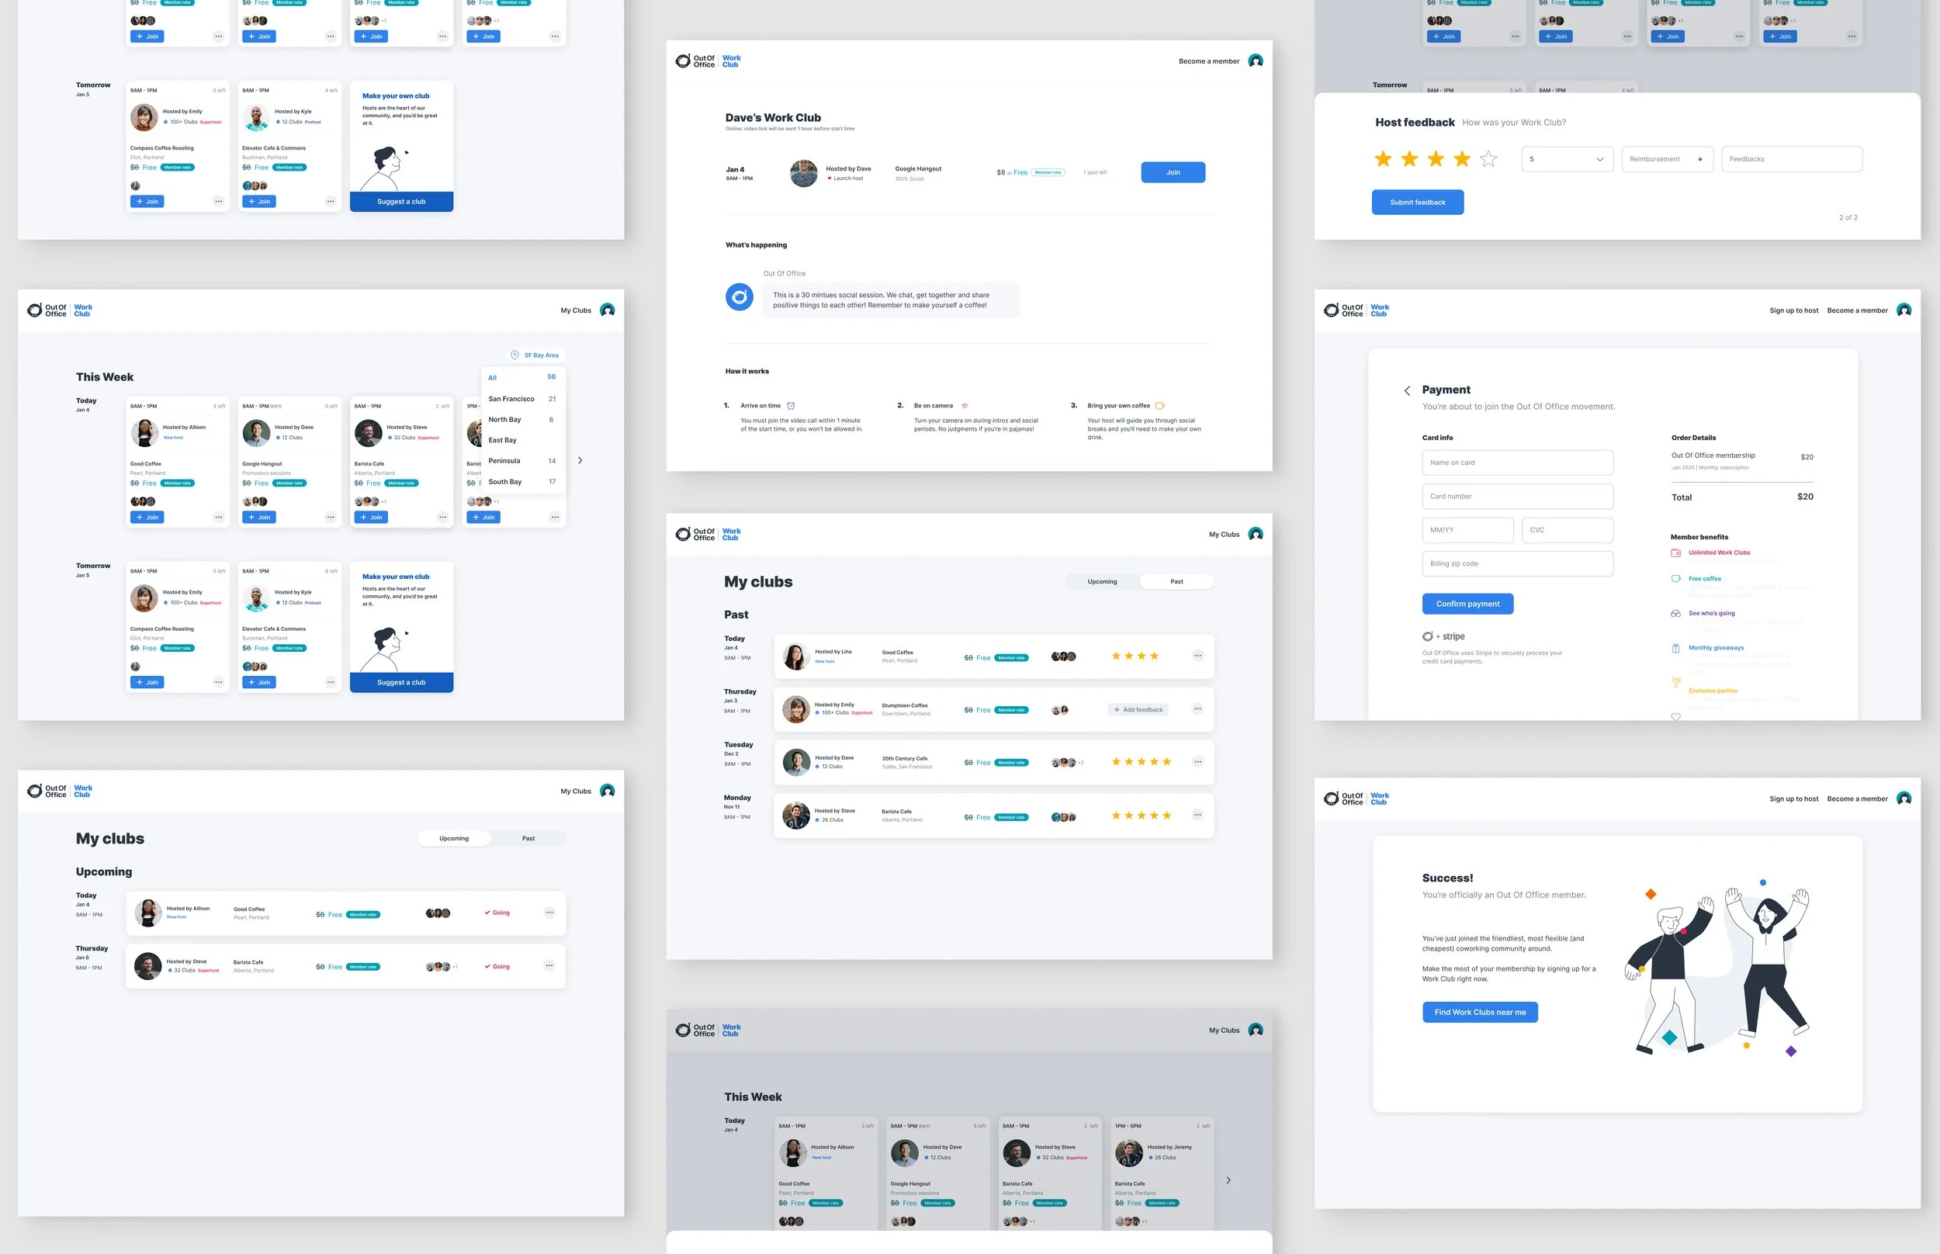
Task: Click profile avatar on Dave's Work Club page
Action: point(1256,61)
